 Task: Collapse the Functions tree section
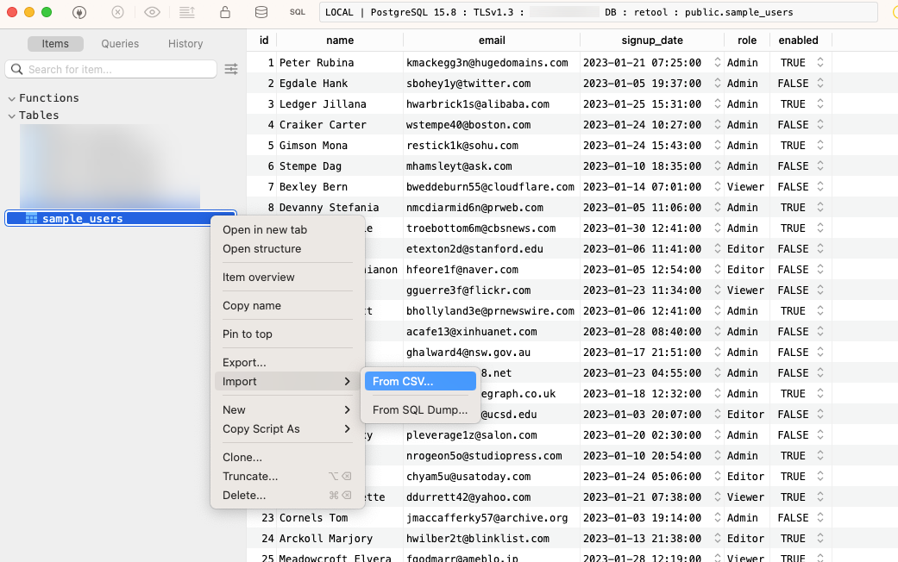click(11, 98)
